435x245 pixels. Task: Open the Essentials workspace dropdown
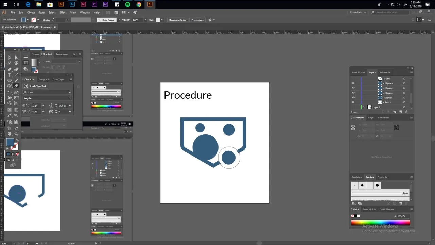[x=358, y=12]
